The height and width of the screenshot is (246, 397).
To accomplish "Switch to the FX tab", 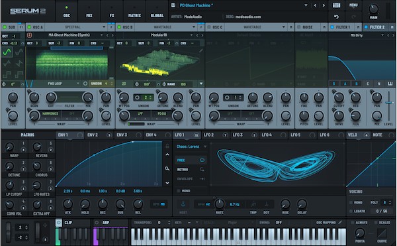I will 112,11.
